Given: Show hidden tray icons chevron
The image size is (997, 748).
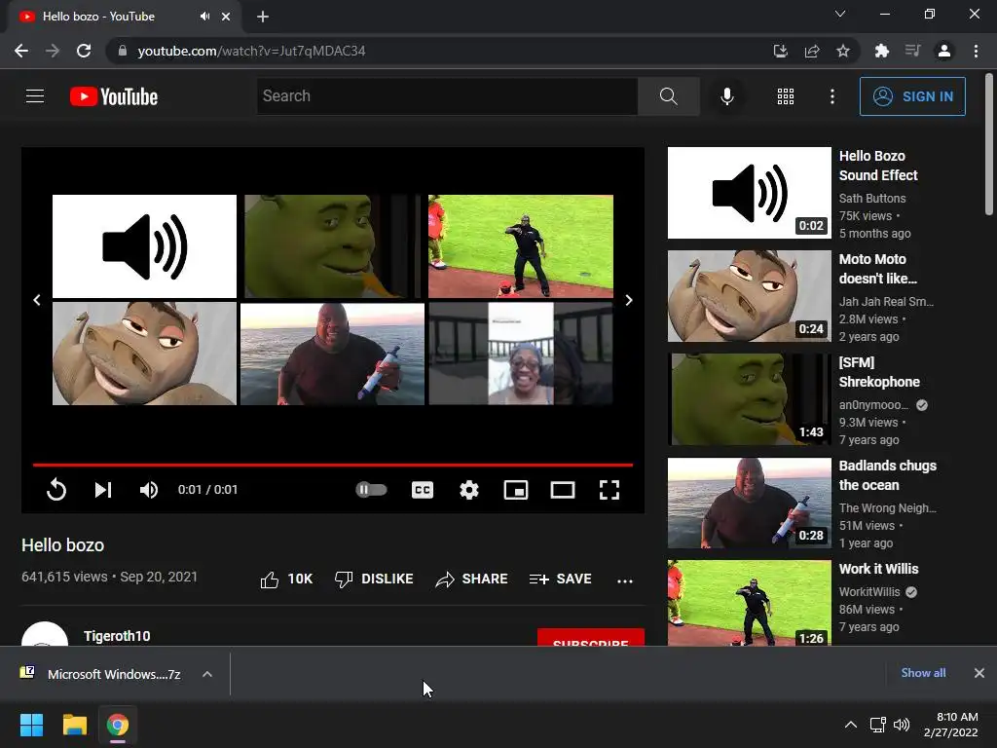Looking at the screenshot, I should click(x=851, y=725).
